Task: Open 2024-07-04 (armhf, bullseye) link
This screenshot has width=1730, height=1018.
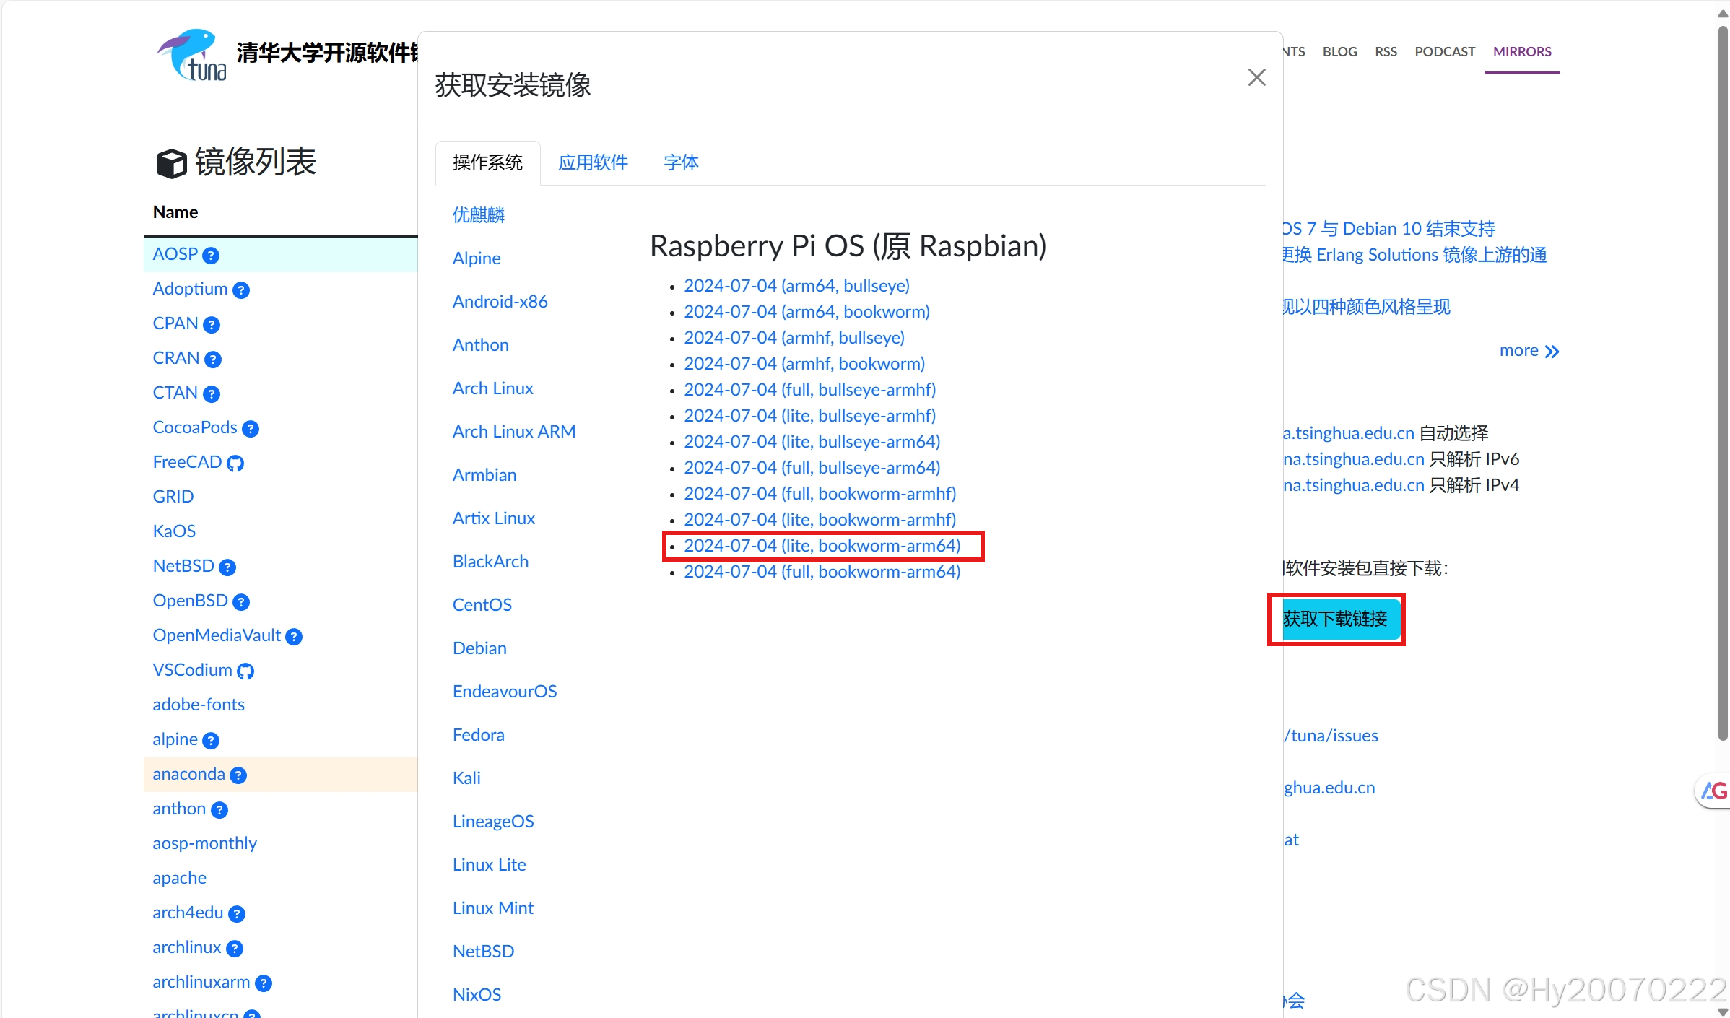Action: pos(794,338)
